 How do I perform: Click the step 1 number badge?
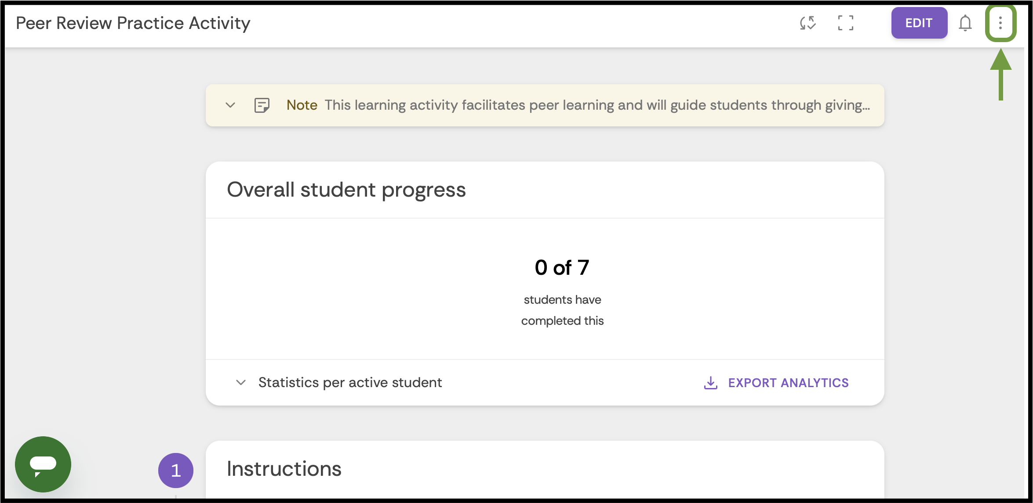(175, 470)
